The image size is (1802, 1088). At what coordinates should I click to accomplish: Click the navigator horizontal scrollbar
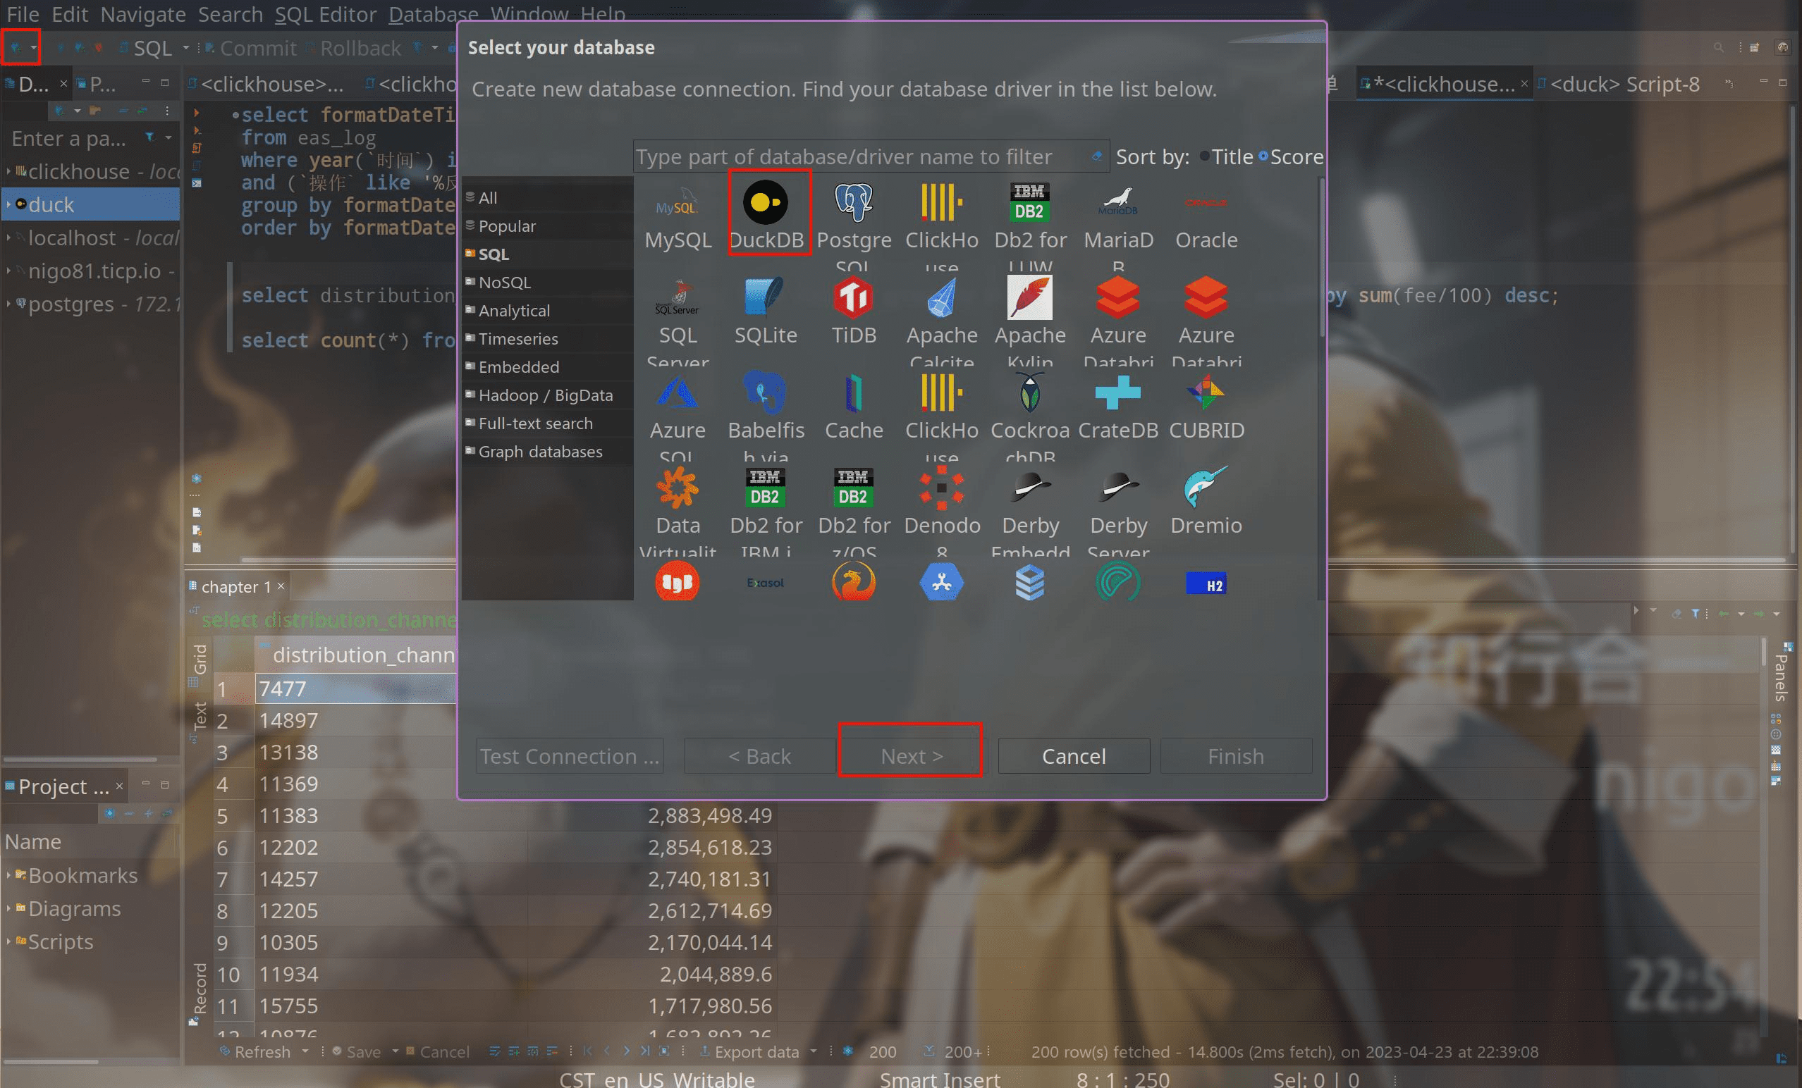click(79, 759)
